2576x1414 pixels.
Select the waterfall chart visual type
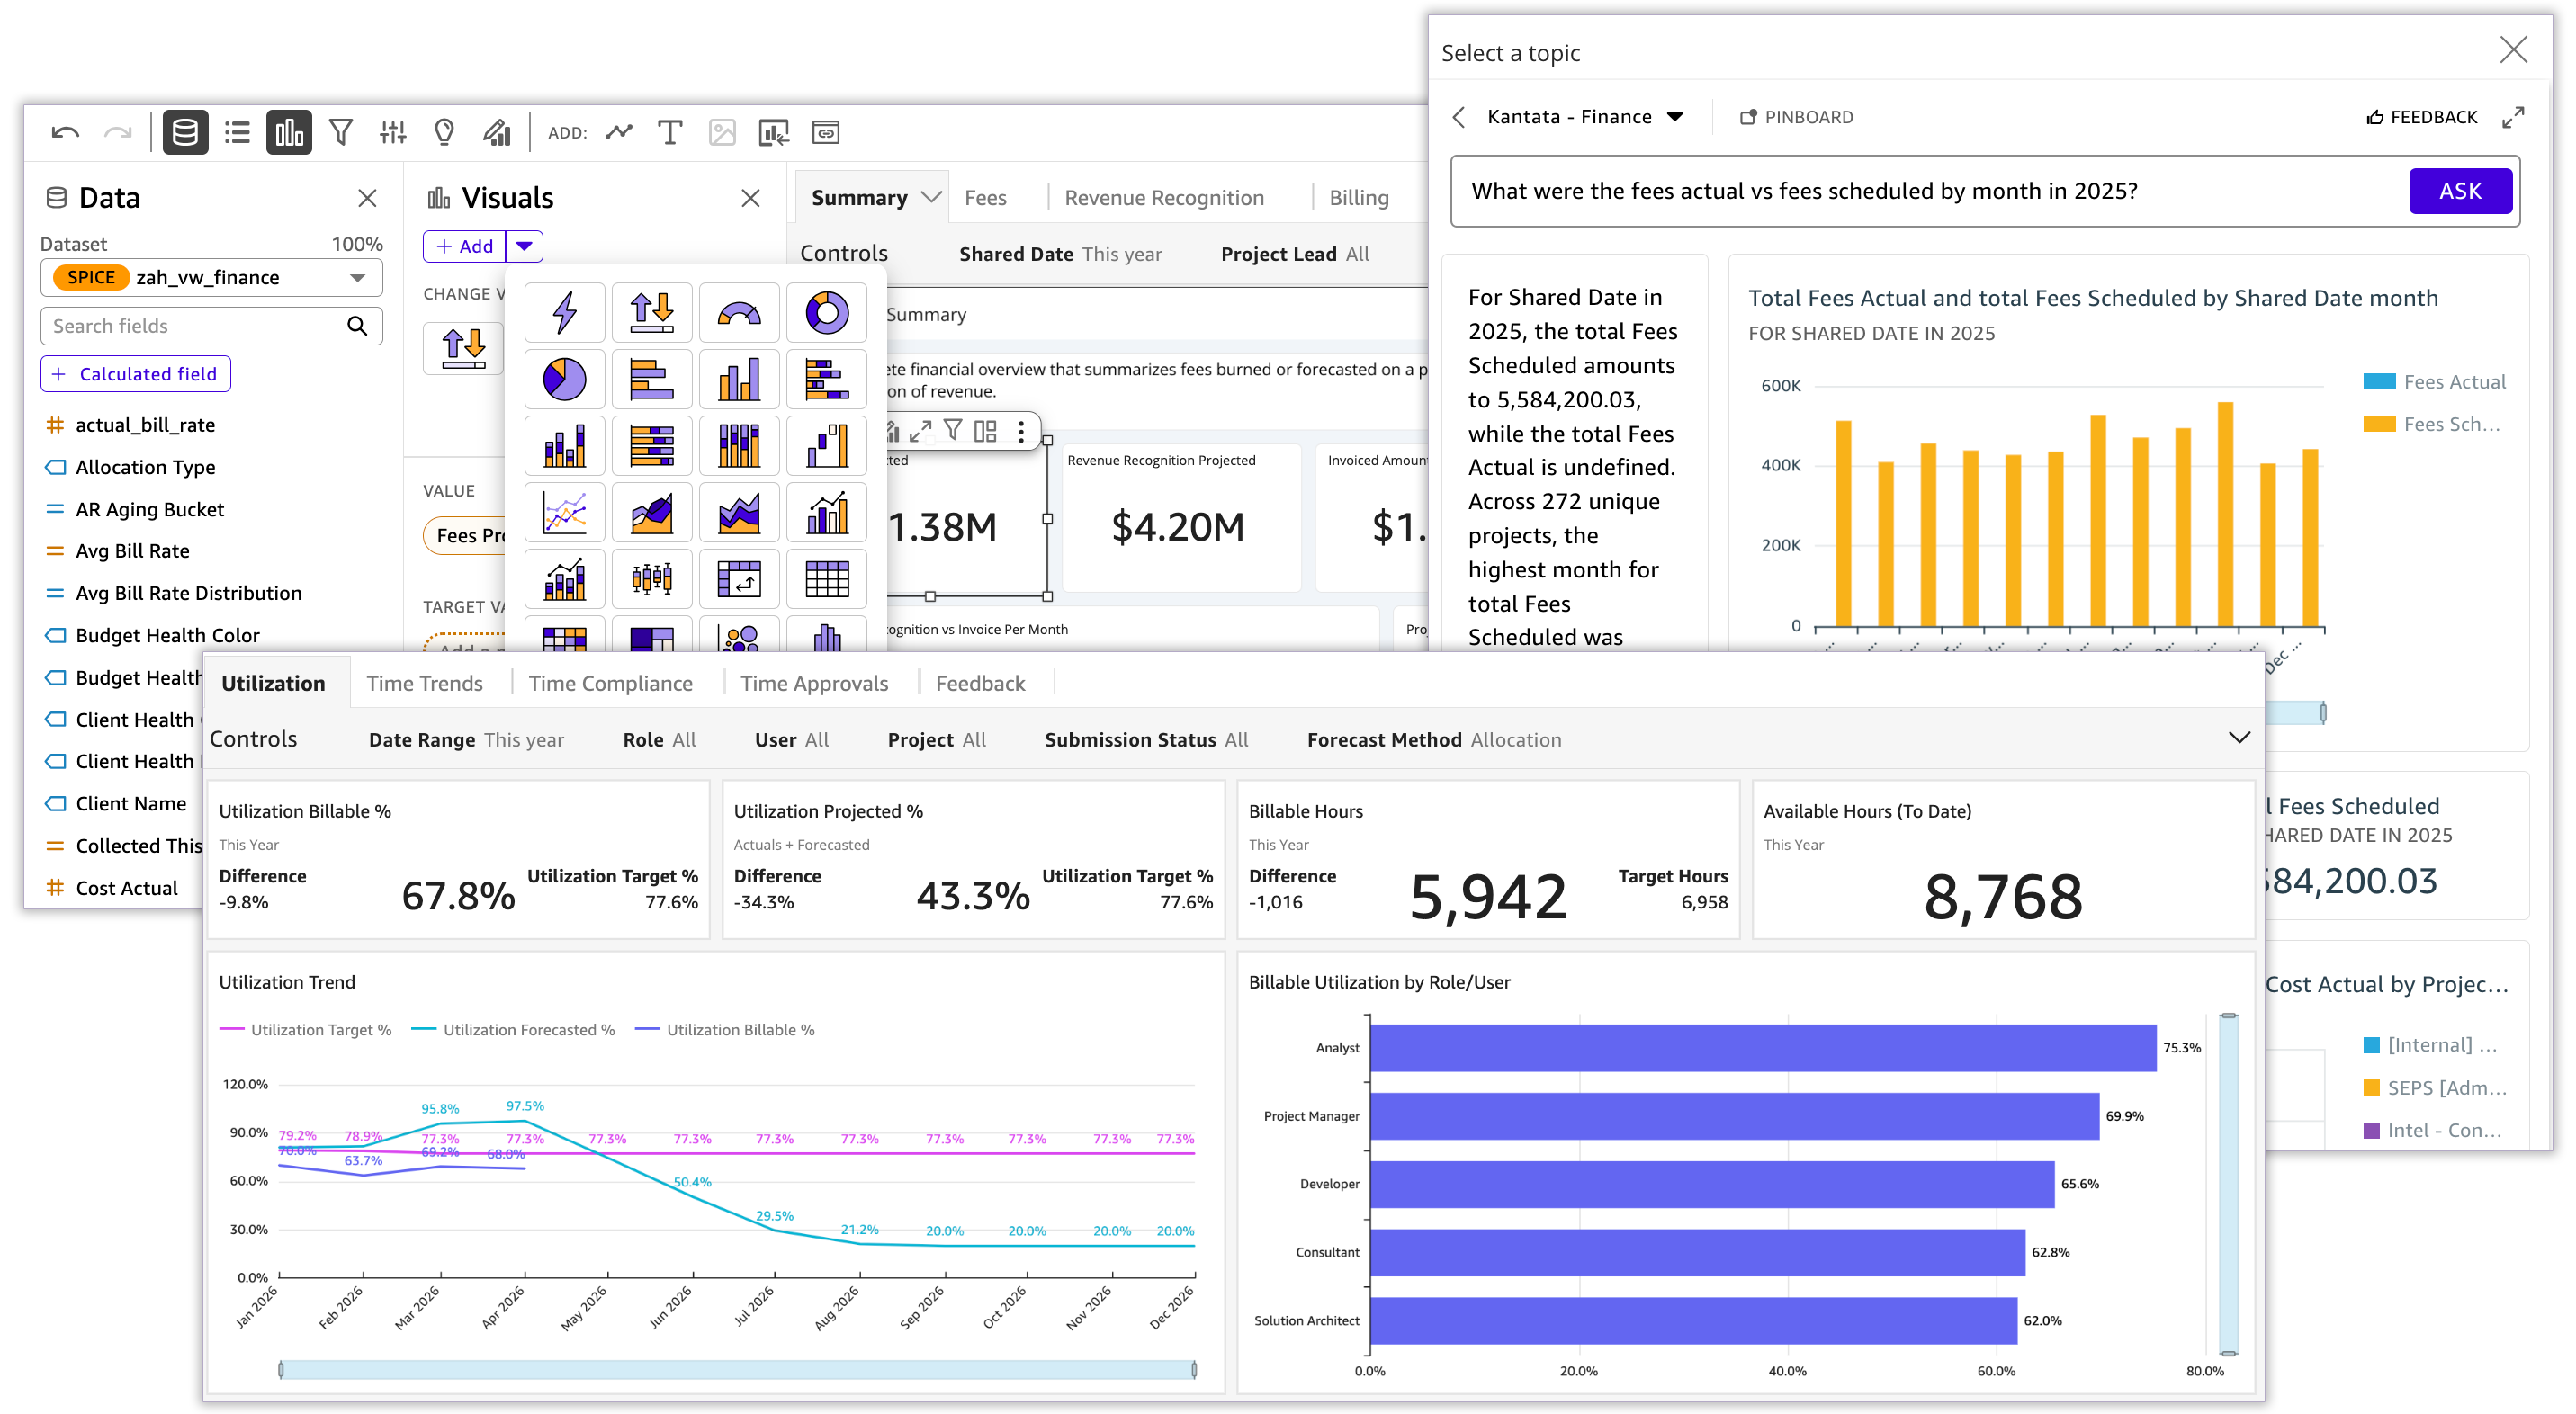[827, 446]
